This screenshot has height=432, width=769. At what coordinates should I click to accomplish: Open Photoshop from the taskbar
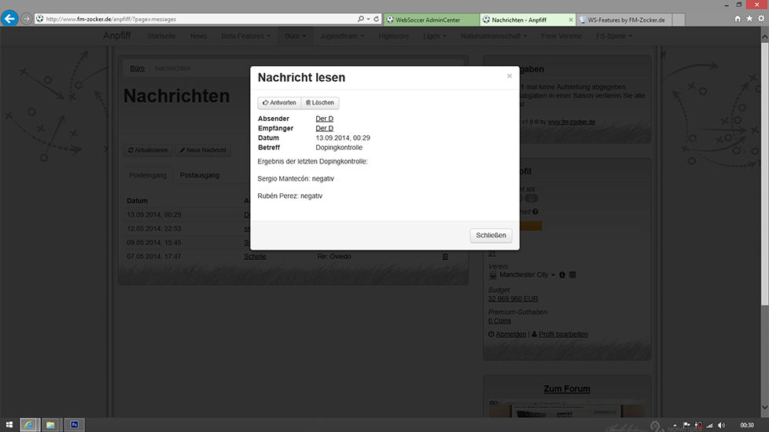coord(74,424)
